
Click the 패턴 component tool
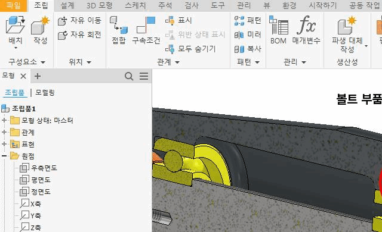pyautogui.click(x=248, y=20)
